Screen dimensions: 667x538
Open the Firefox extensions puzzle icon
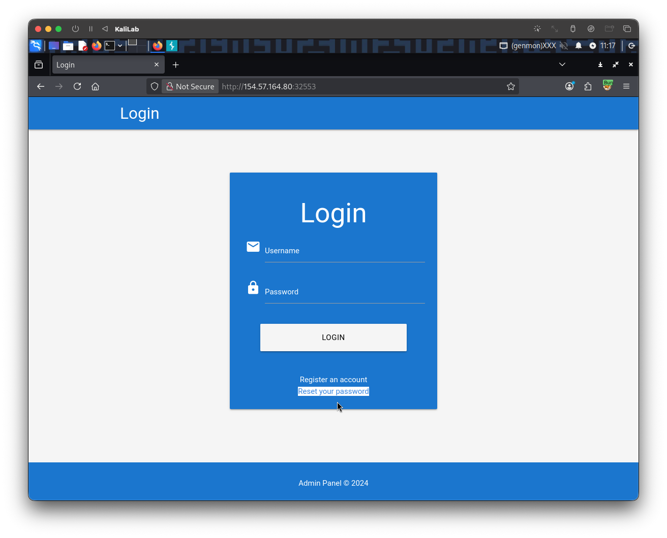588,86
